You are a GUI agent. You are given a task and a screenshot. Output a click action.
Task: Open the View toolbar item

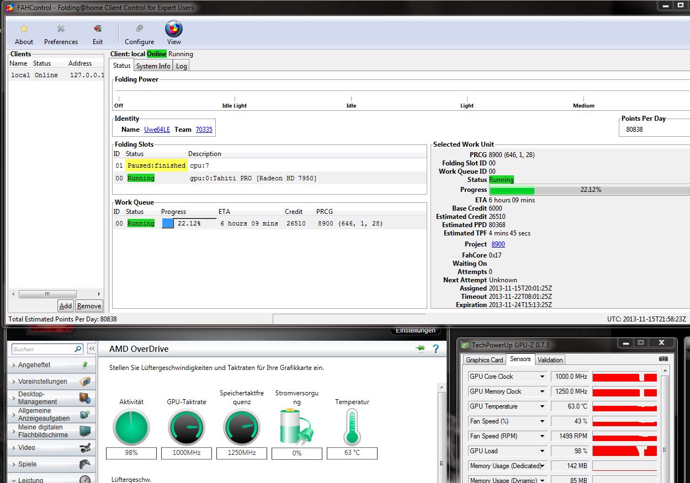(174, 33)
